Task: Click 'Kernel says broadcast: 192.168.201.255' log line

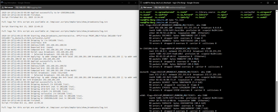Action: [x=37, y=52]
